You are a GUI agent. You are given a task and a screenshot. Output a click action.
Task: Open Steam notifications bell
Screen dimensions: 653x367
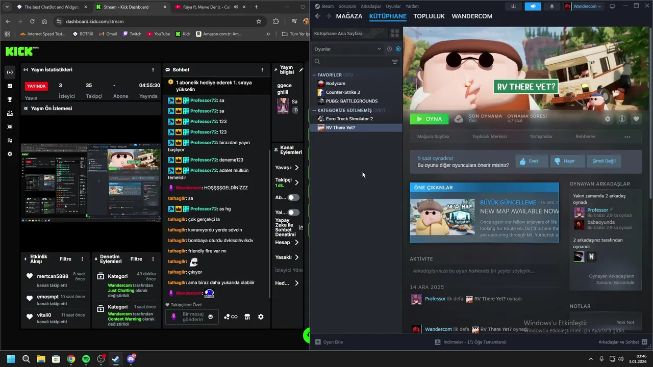point(552,6)
